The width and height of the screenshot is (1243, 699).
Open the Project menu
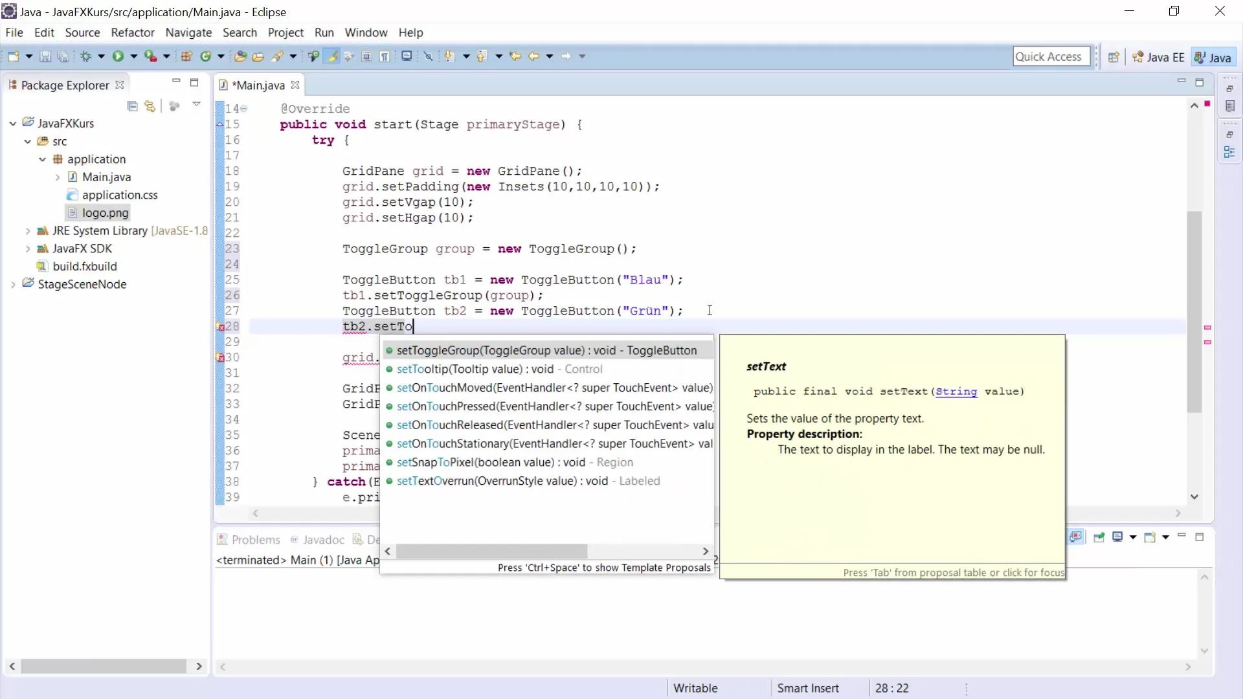[x=286, y=32]
